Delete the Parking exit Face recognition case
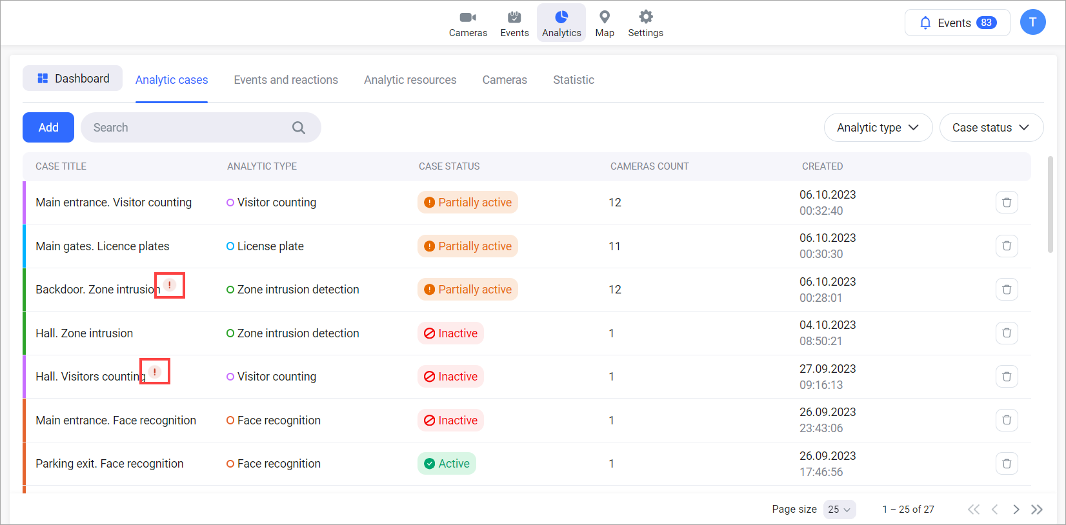 pos(1006,464)
